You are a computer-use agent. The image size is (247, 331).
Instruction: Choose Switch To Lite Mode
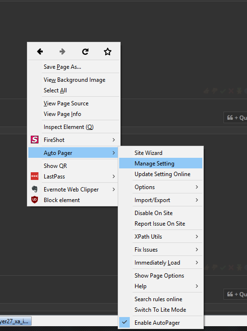click(x=161, y=310)
